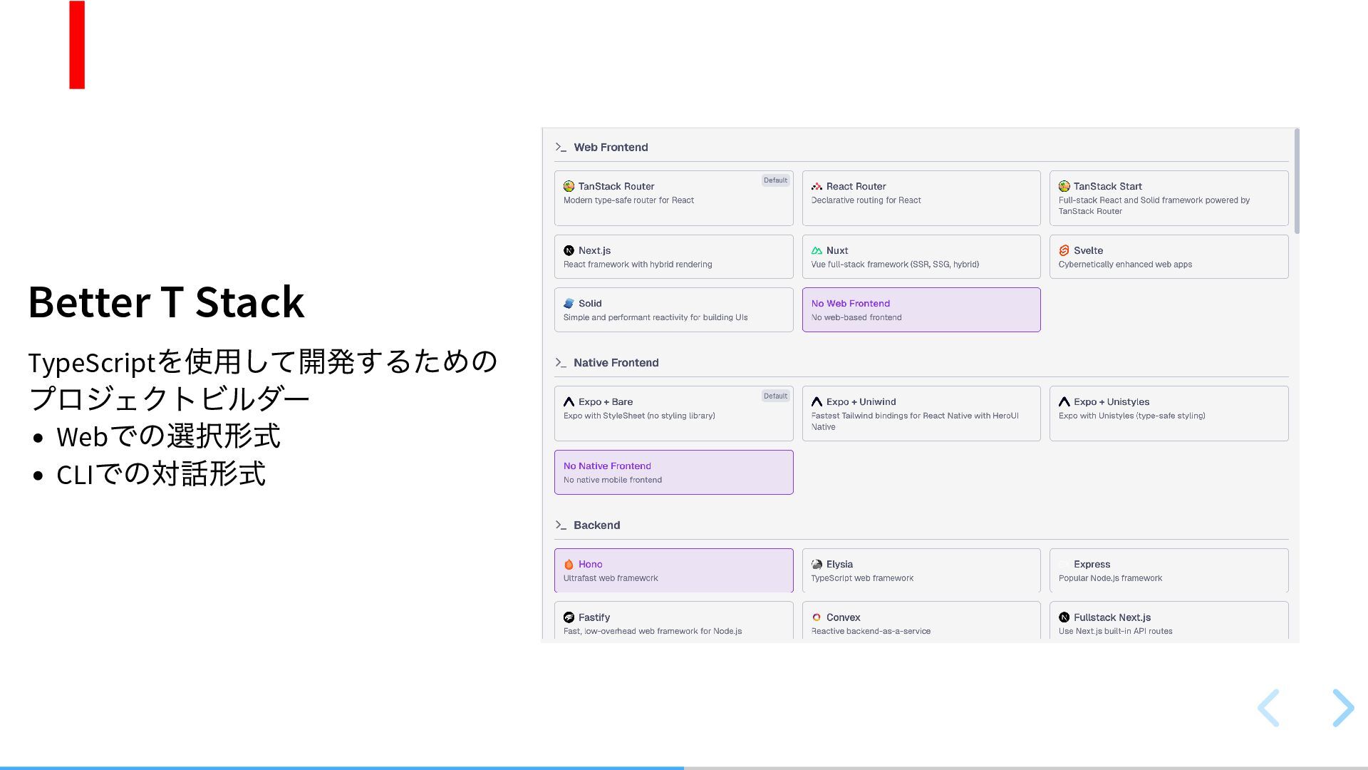Click the Expo + Bare logo icon
Image resolution: width=1368 pixels, height=770 pixels.
point(569,402)
